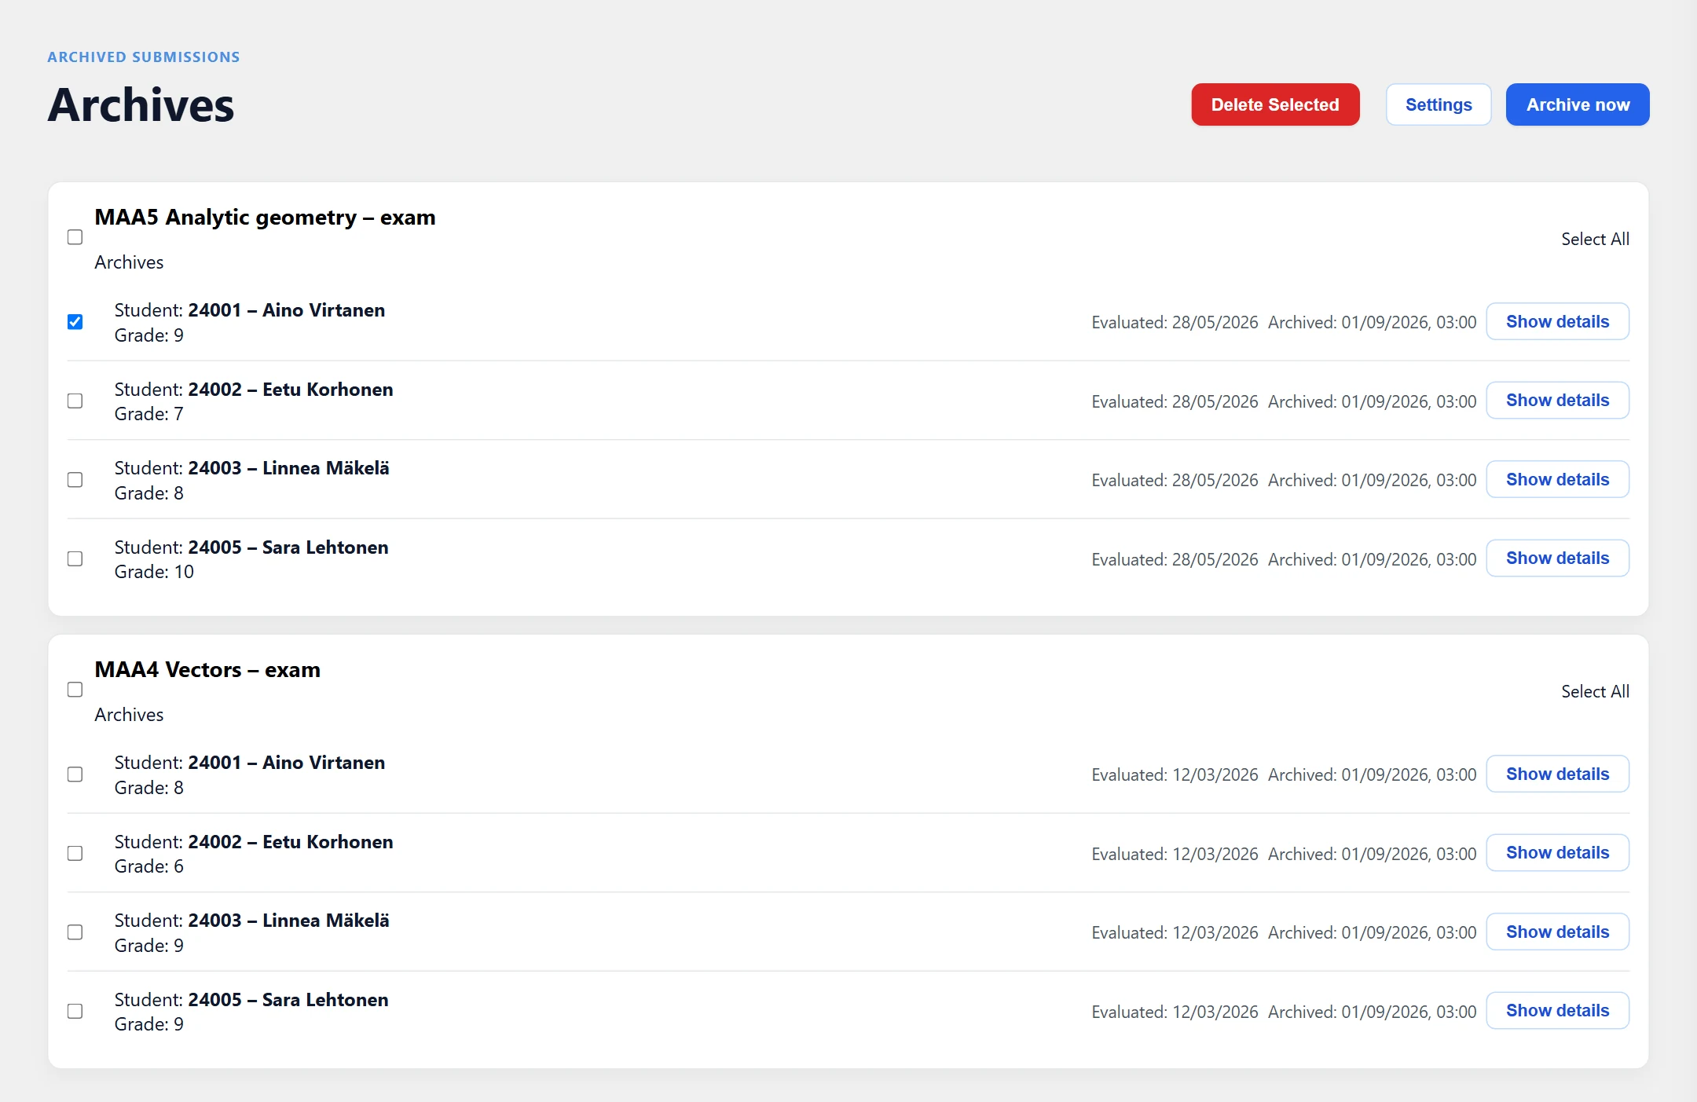Click the Evaluated 28/05/2026 date on Aino Virtanen's row
1697x1102 pixels.
[1175, 322]
